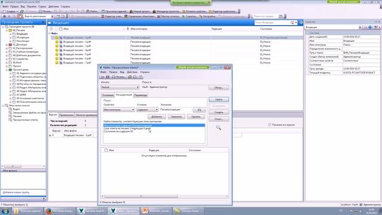The width and height of the screenshot is (382, 215).
Task: Select the Исходящие folder in the tree
Action: click(x=23, y=38)
